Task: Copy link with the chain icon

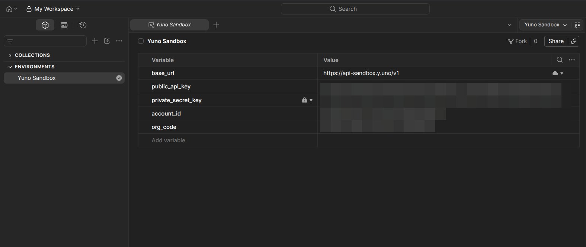Action: point(574,41)
